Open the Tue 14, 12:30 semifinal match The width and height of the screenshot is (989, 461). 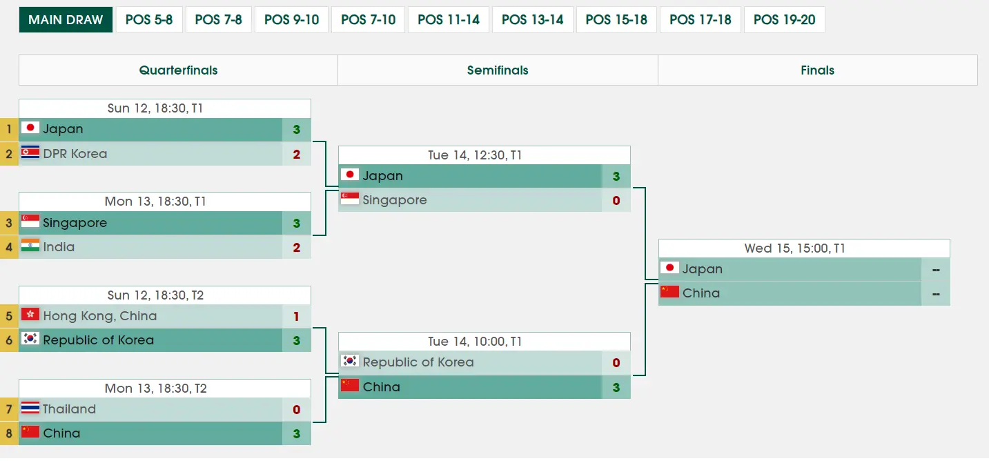(484, 155)
